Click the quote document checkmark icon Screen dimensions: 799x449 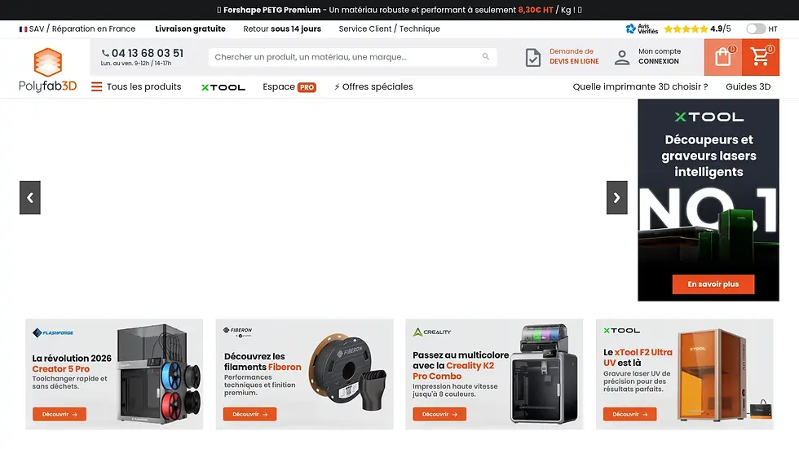(533, 58)
